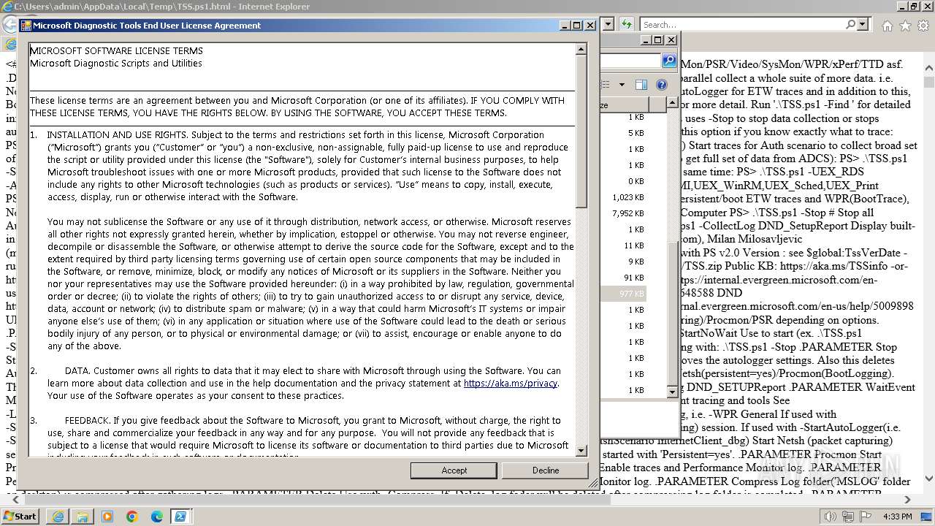
Task: Maximize the Explorer window behind the dialog
Action: pyautogui.click(x=658, y=40)
